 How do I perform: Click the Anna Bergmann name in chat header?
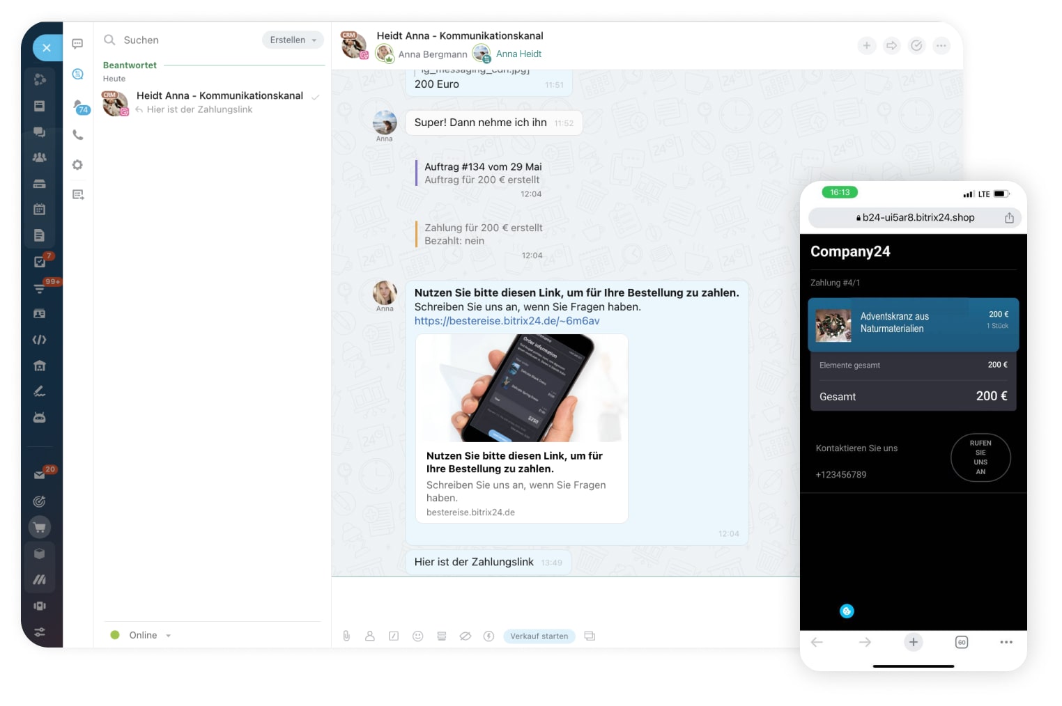[433, 54]
